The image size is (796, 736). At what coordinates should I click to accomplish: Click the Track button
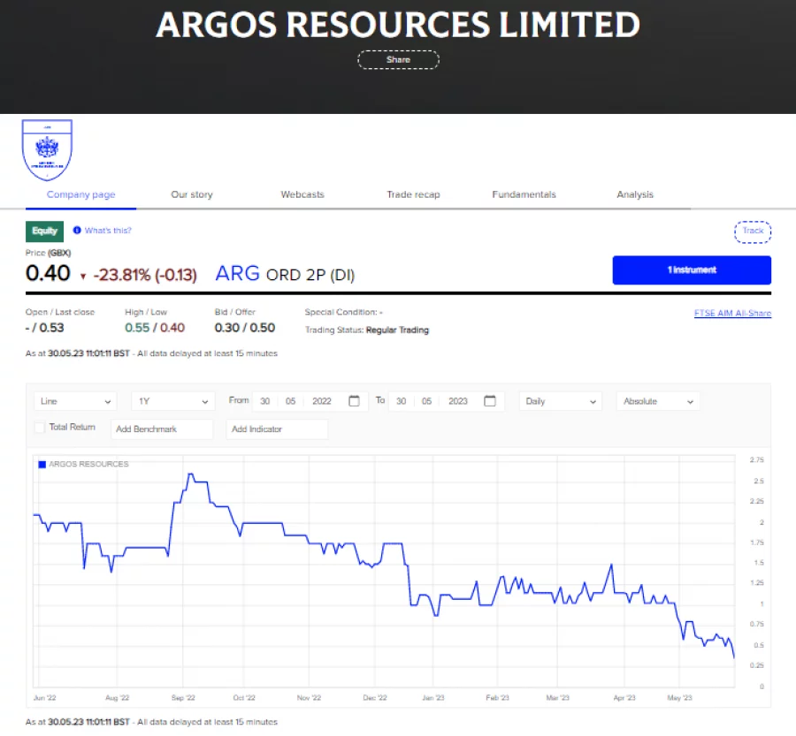(x=752, y=231)
